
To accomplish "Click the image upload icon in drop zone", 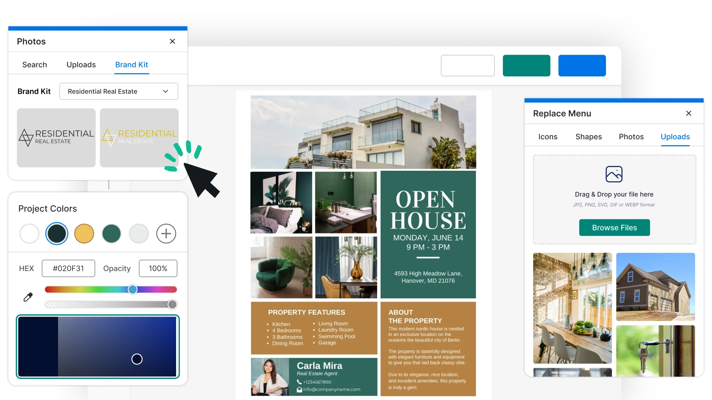I will (x=614, y=174).
